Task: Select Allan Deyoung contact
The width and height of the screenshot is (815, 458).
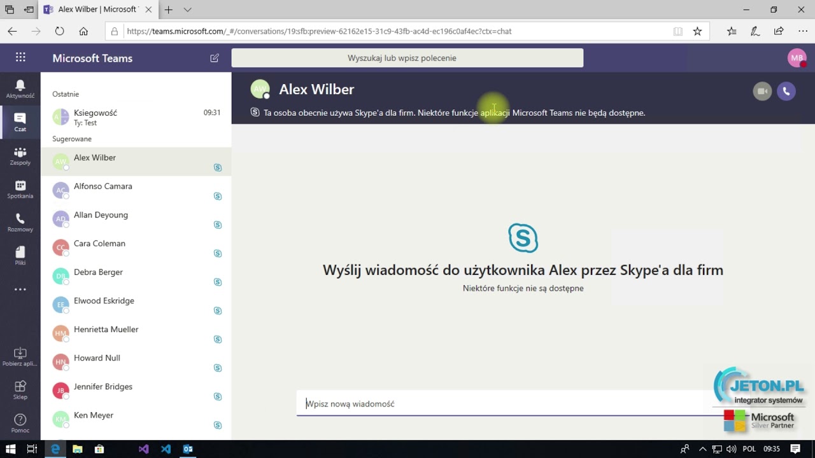Action: click(x=136, y=219)
